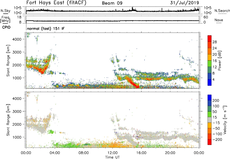The image size is (230, 159).
Task: Click the 'N.Sky' legend label
Action: pos(5,11)
